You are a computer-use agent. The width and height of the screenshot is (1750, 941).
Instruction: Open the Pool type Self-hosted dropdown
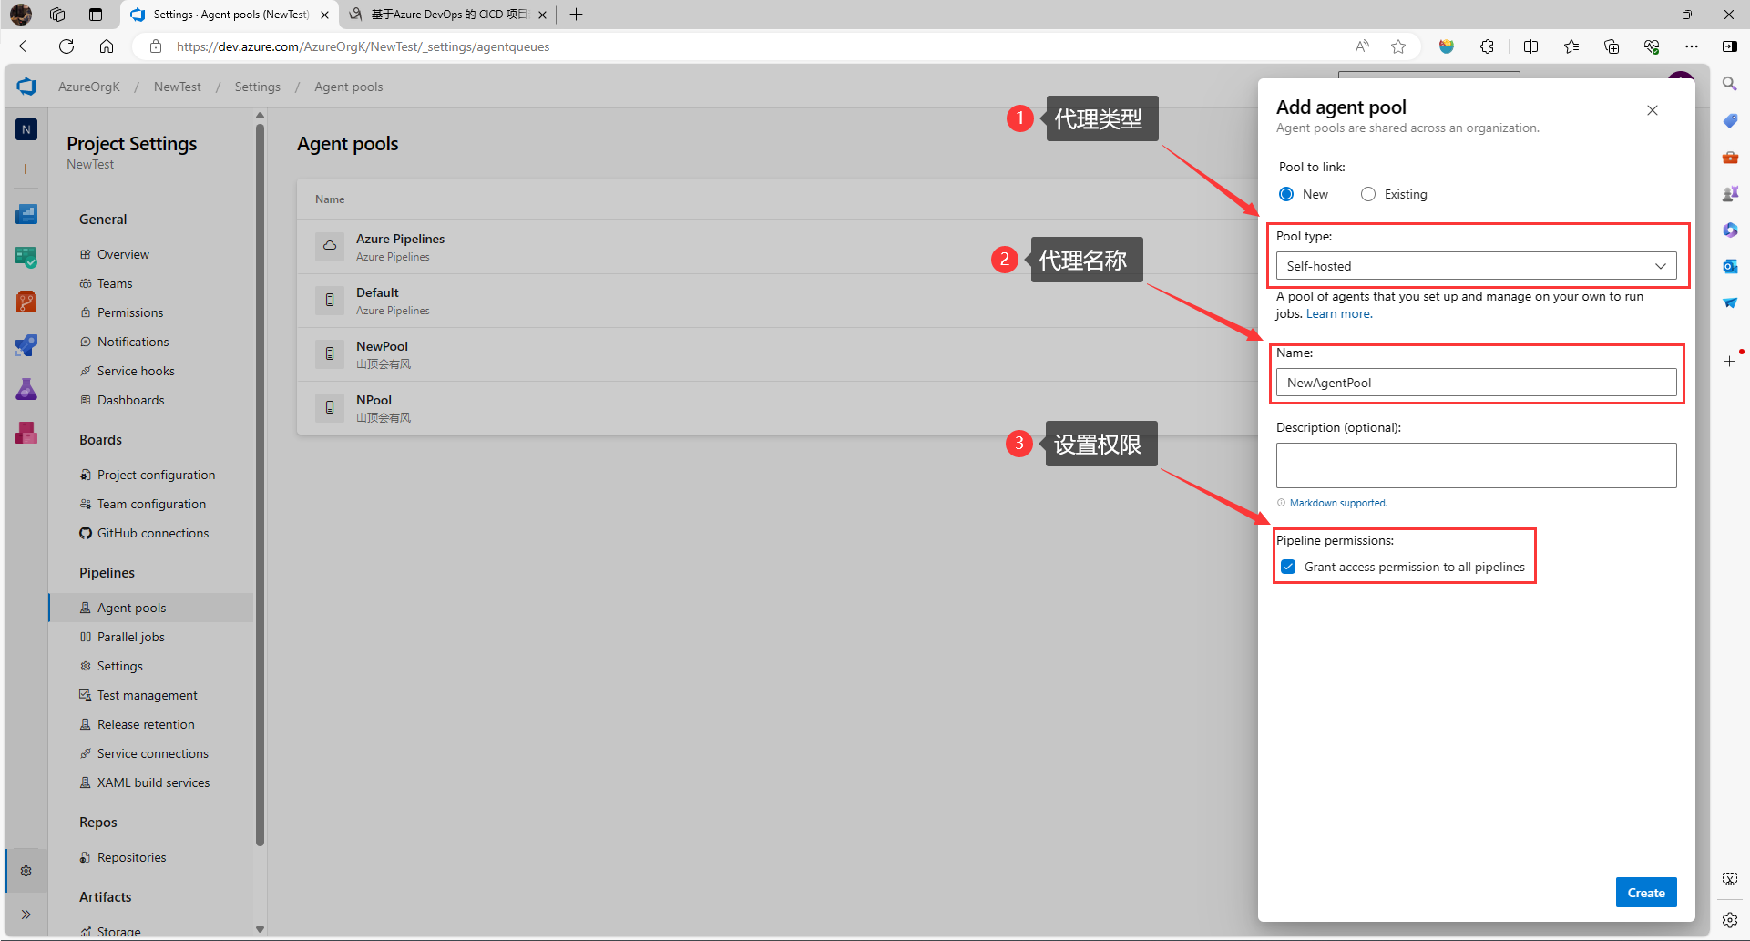tap(1476, 266)
